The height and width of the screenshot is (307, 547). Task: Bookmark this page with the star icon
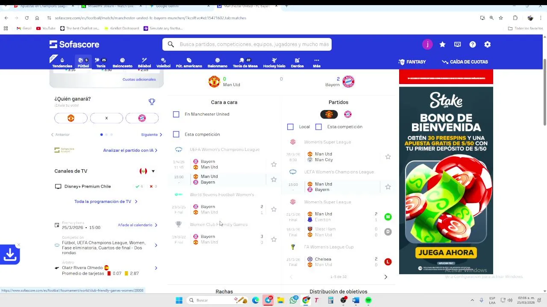coord(501,18)
